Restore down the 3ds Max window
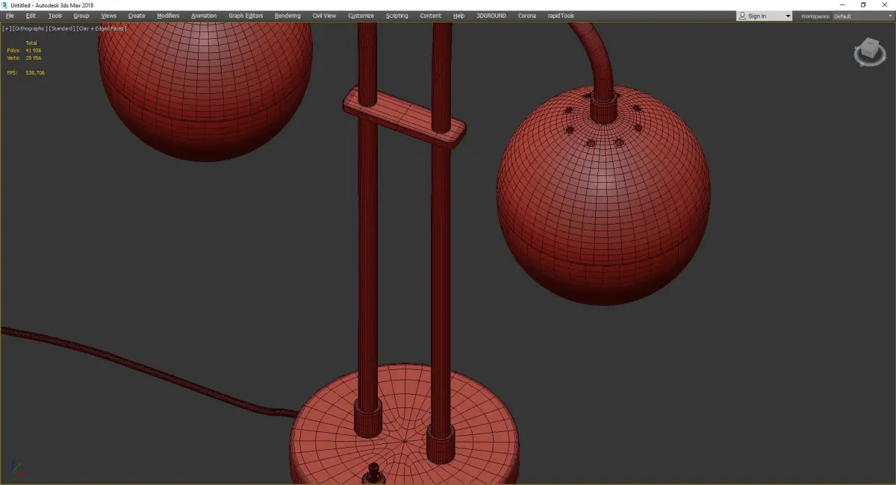 pos(864,5)
